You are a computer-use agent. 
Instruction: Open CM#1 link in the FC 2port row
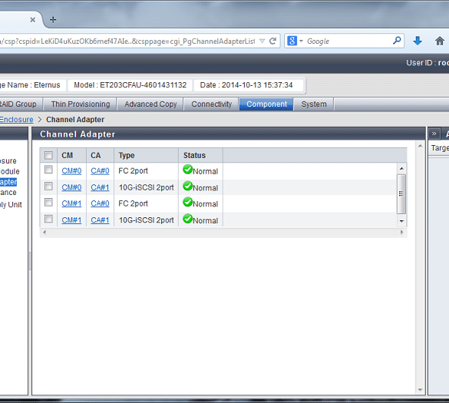71,203
